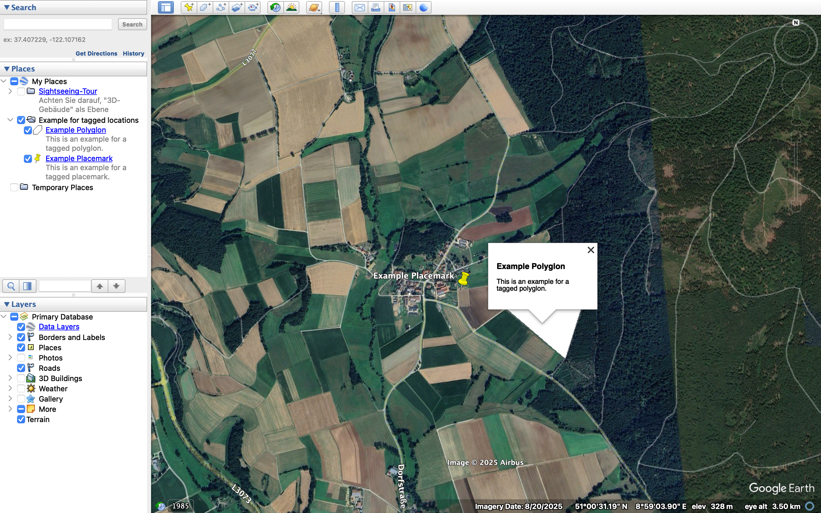821x513 pixels.
Task: Hide the sidebar using toolbar button
Action: pos(166,7)
